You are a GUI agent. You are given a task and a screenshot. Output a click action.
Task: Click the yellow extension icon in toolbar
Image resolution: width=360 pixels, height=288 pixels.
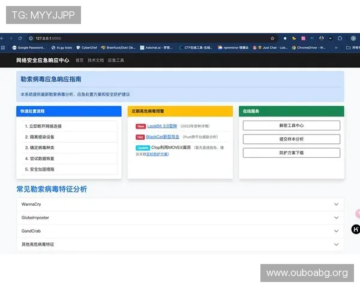(x=294, y=38)
